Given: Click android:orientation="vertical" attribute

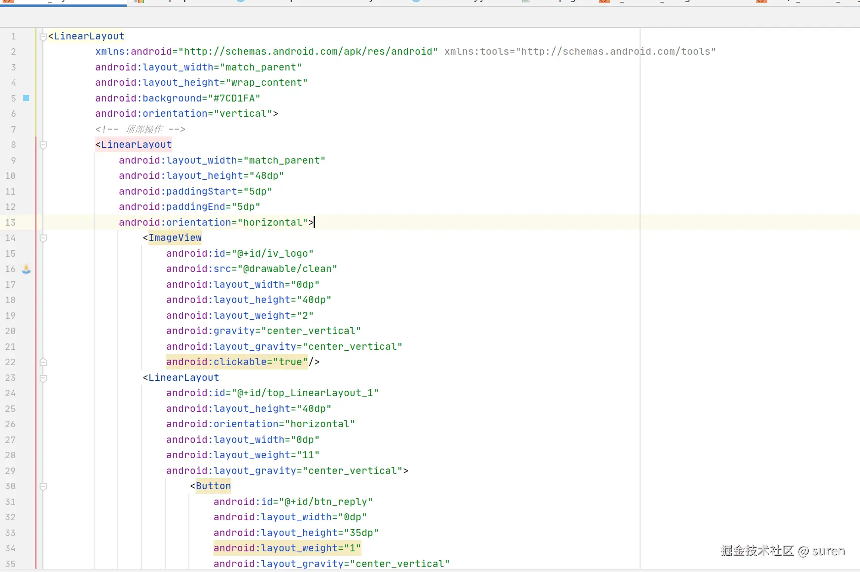Looking at the screenshot, I should point(184,114).
